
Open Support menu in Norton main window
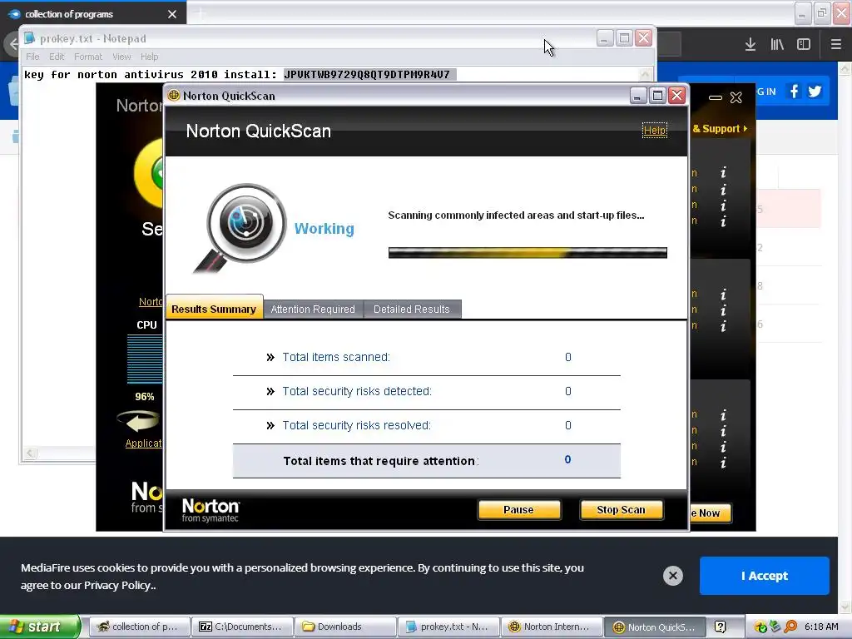[x=721, y=129]
